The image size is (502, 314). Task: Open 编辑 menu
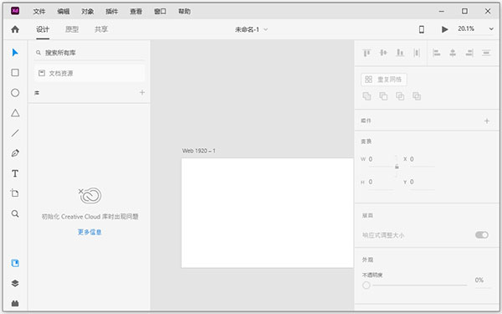point(64,12)
